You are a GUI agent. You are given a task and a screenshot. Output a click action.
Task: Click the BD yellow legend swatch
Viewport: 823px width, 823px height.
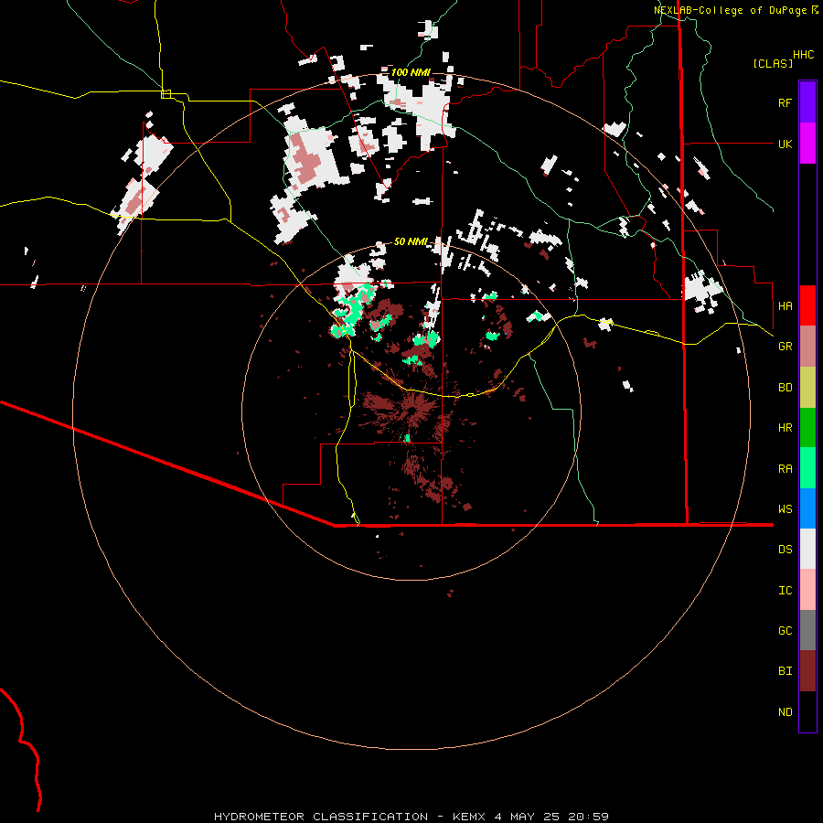807,388
